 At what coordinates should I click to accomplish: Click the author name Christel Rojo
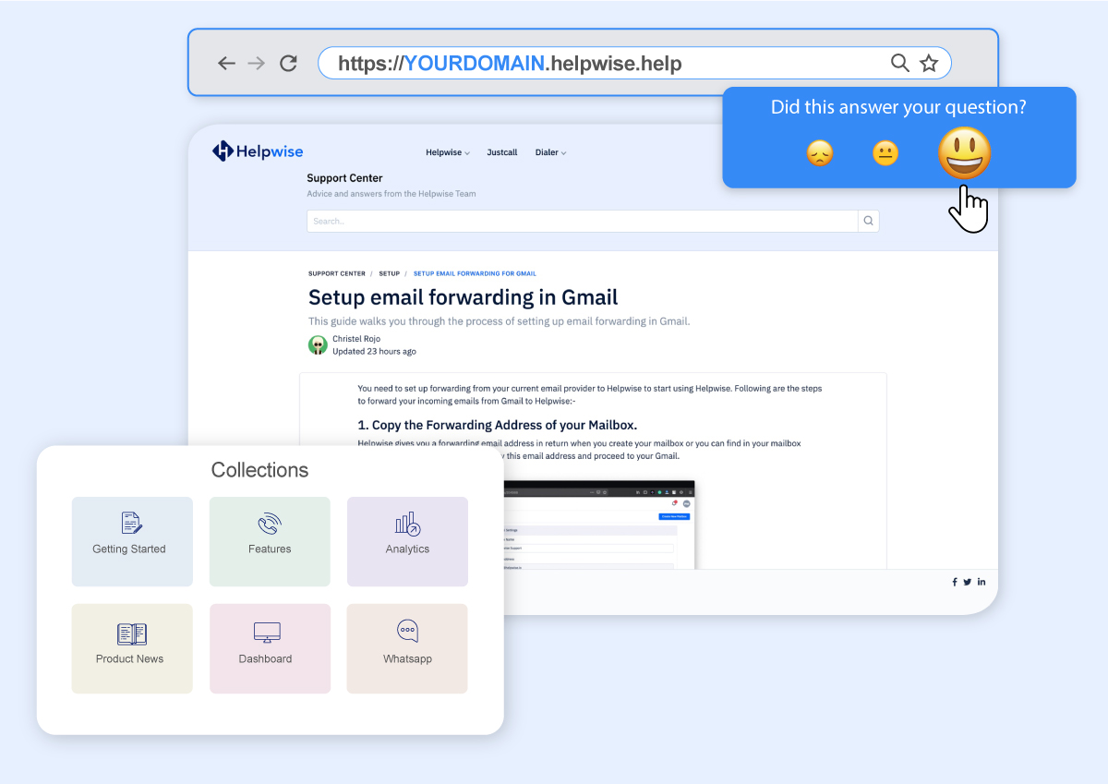pos(356,339)
